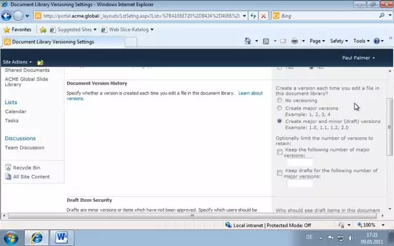Screen dimensions: 394x246
Task: Click the volume speaker tray icon
Action: click(x=350, y=238)
